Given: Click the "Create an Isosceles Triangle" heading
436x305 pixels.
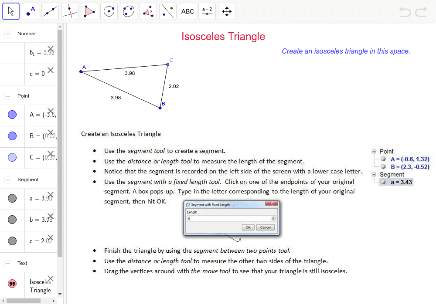Looking at the screenshot, I should click(121, 134).
